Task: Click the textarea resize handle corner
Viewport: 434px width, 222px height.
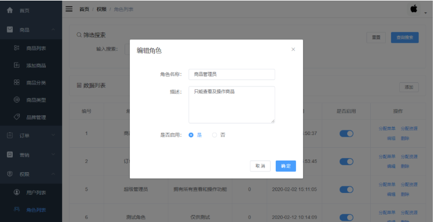Action: (273, 121)
